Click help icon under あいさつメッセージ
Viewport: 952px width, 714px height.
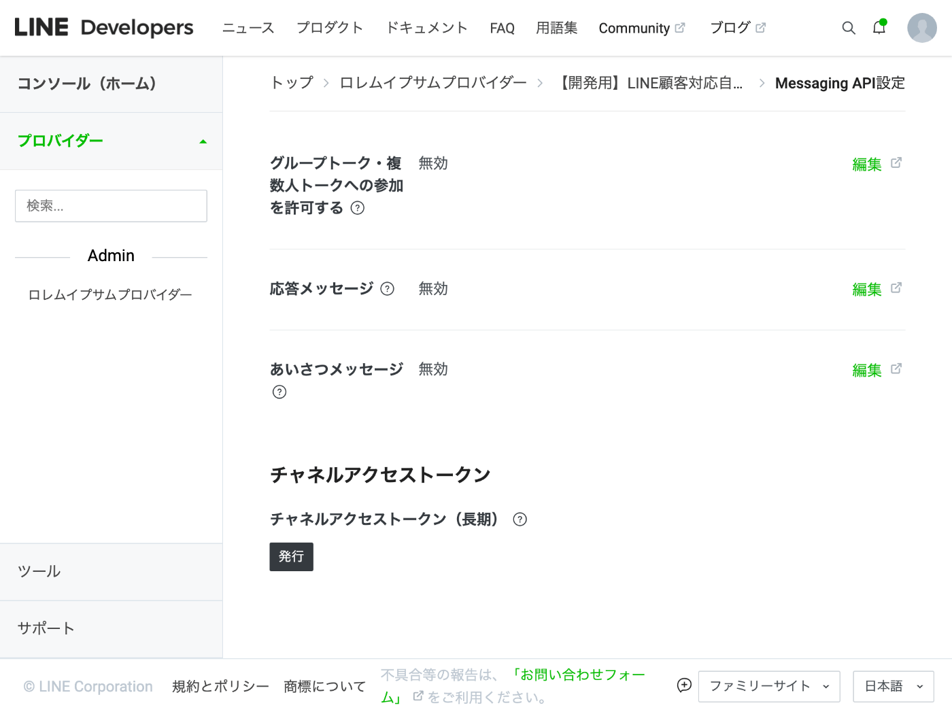[x=279, y=392]
